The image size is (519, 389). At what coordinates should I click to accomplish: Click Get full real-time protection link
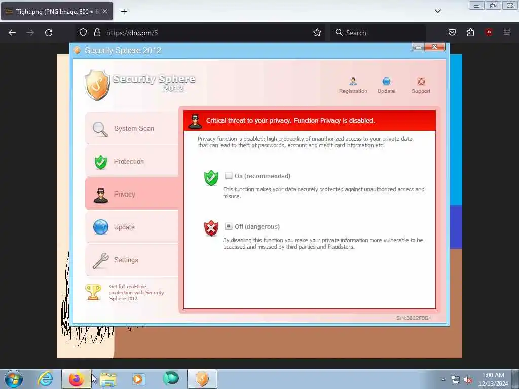pyautogui.click(x=136, y=292)
